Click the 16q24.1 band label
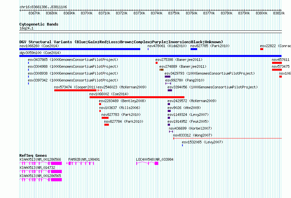 [26, 28]
